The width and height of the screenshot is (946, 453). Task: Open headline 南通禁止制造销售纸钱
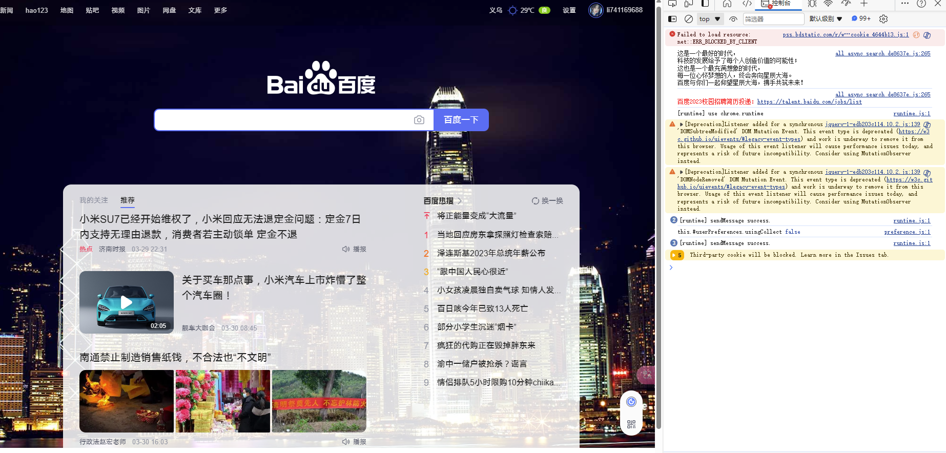(x=175, y=357)
